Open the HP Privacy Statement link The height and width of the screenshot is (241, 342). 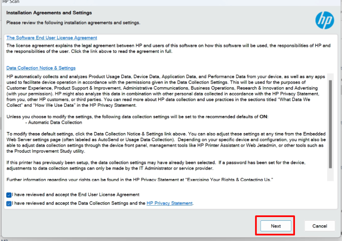pos(169,203)
